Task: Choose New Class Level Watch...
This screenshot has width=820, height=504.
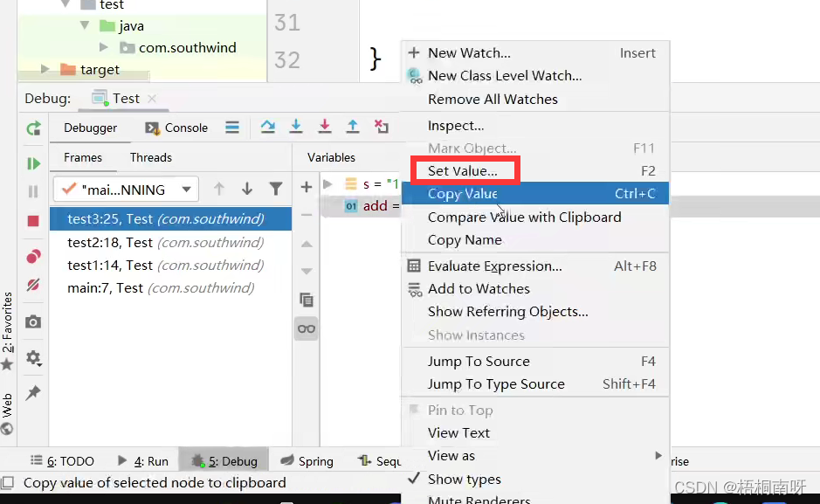Action: pyautogui.click(x=535, y=76)
